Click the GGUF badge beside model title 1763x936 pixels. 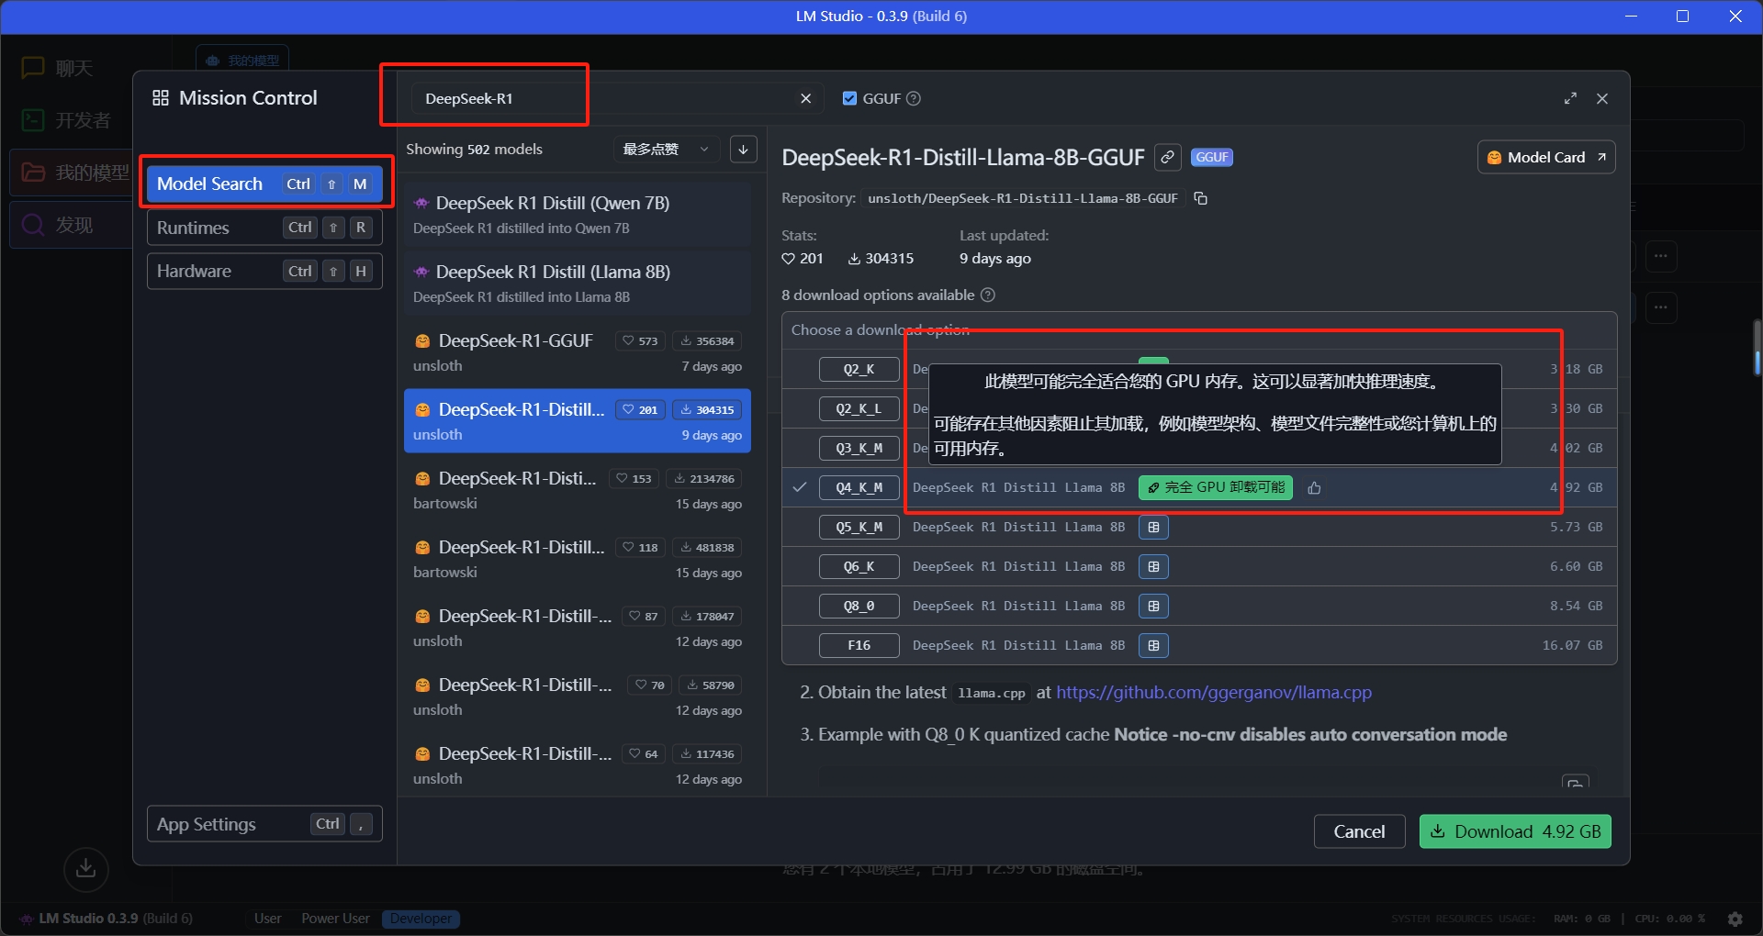(x=1212, y=157)
